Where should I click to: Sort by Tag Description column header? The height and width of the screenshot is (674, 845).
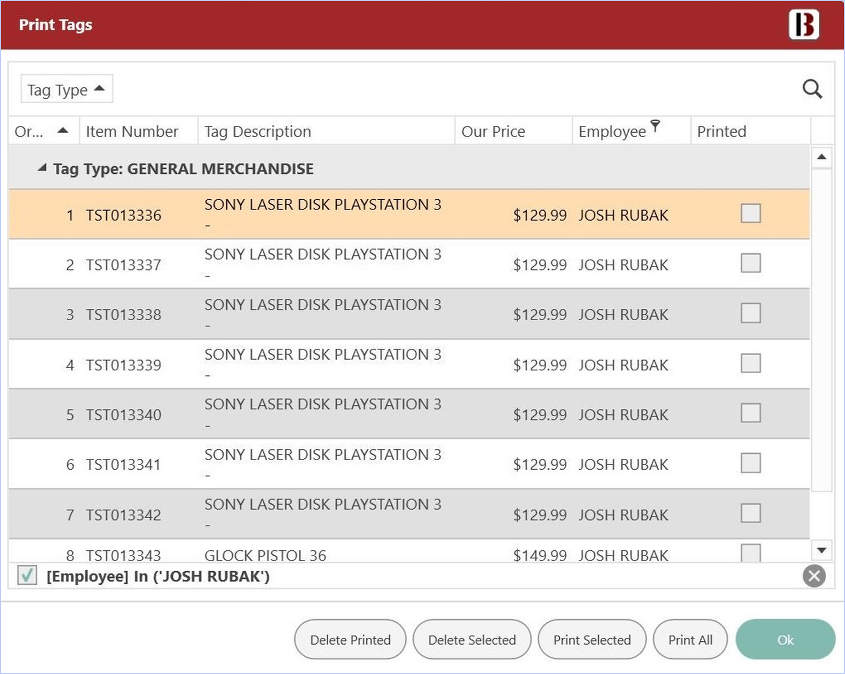pyautogui.click(x=326, y=131)
